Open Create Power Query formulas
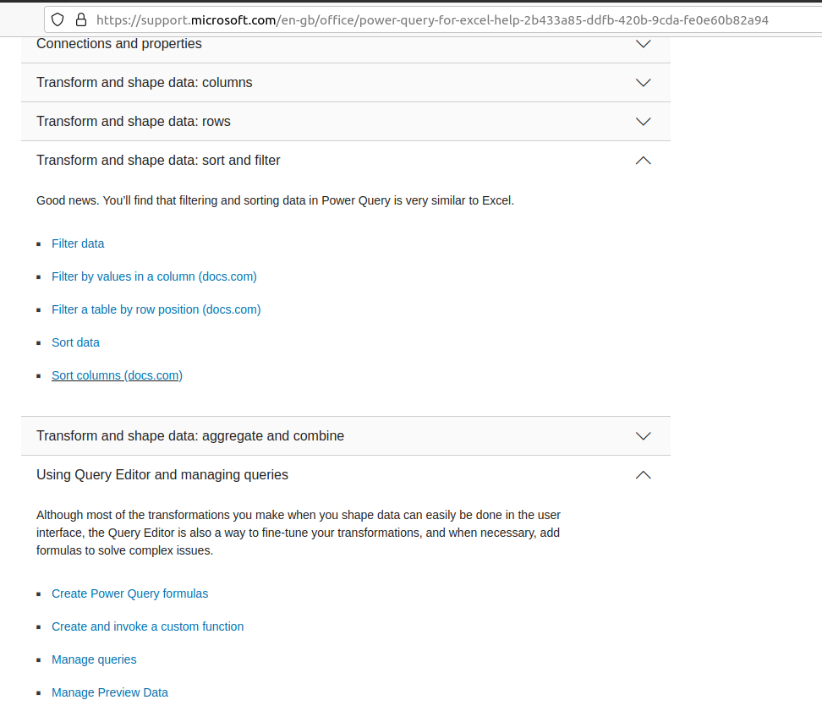This screenshot has height=711, width=822. (129, 593)
